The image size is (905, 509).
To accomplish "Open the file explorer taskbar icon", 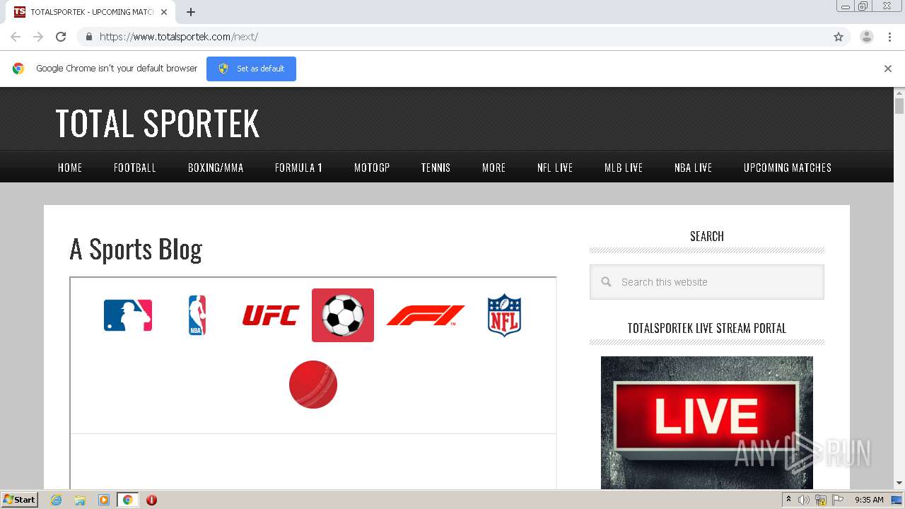I will [80, 500].
